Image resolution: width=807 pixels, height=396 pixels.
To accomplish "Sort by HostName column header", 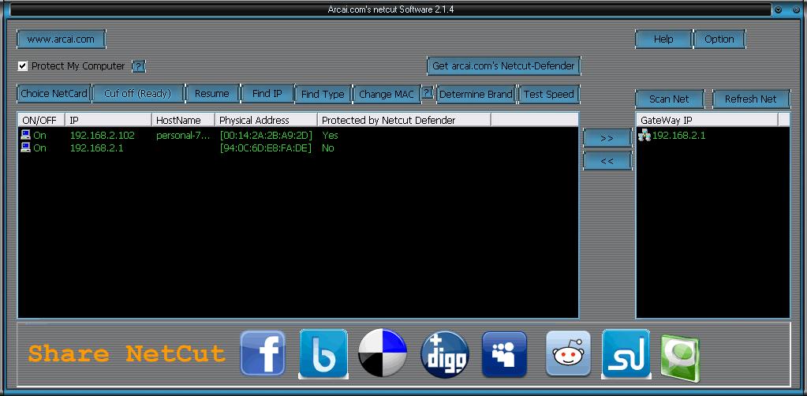I will coord(183,120).
